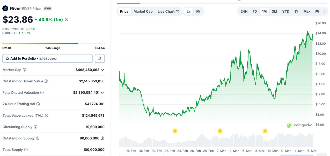Select the Max time range
The image size is (330, 156).
click(307, 11)
